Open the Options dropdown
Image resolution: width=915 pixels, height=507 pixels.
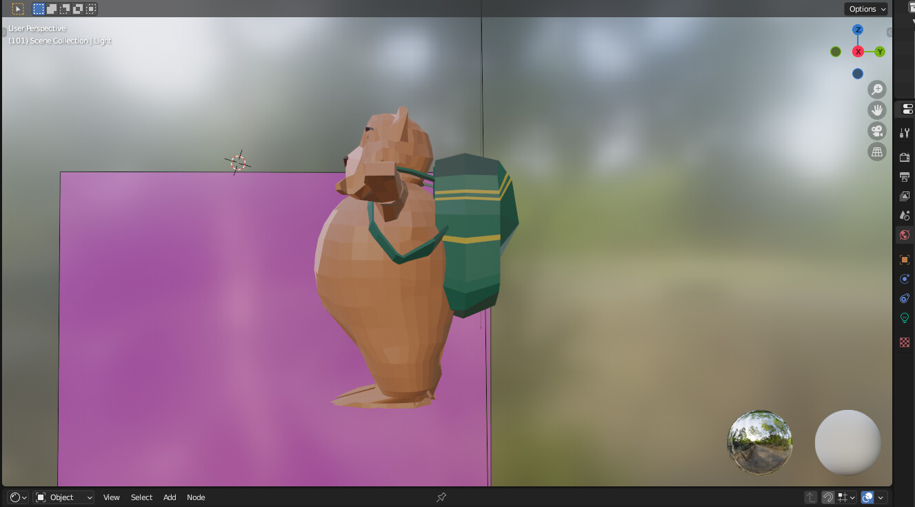click(x=867, y=9)
